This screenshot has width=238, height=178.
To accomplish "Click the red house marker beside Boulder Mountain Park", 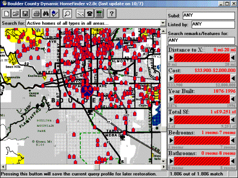I will pyautogui.click(x=58, y=121).
